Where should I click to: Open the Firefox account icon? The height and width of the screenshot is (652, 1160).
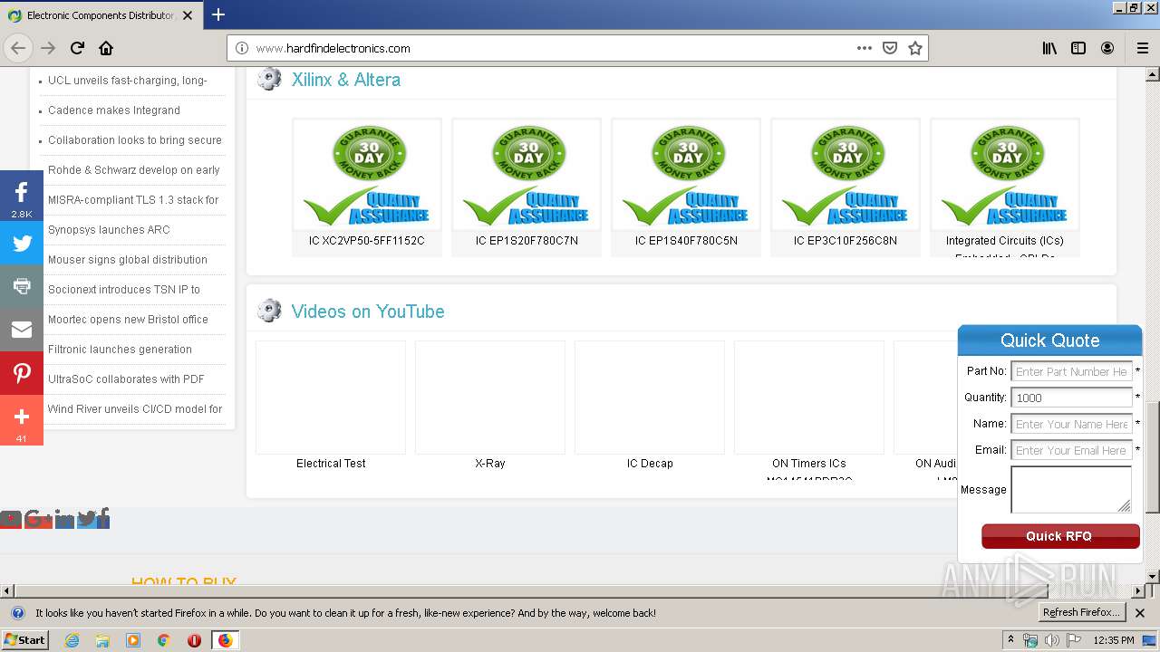[x=1107, y=48]
